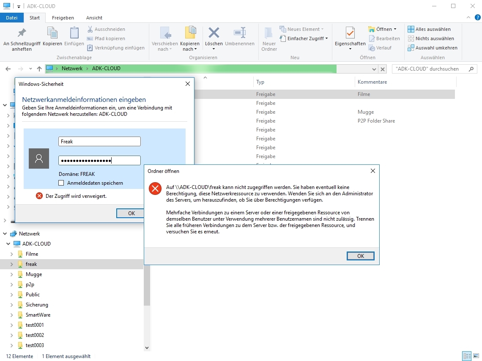Click the username field containing Freak
Image resolution: width=482 pixels, height=361 pixels.
(99, 141)
